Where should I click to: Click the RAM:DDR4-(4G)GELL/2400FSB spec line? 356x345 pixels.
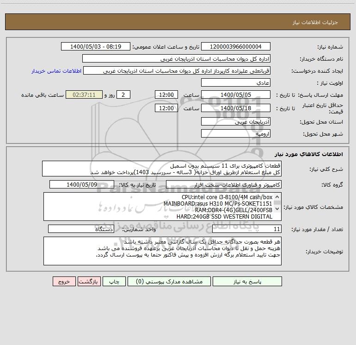(233, 210)
